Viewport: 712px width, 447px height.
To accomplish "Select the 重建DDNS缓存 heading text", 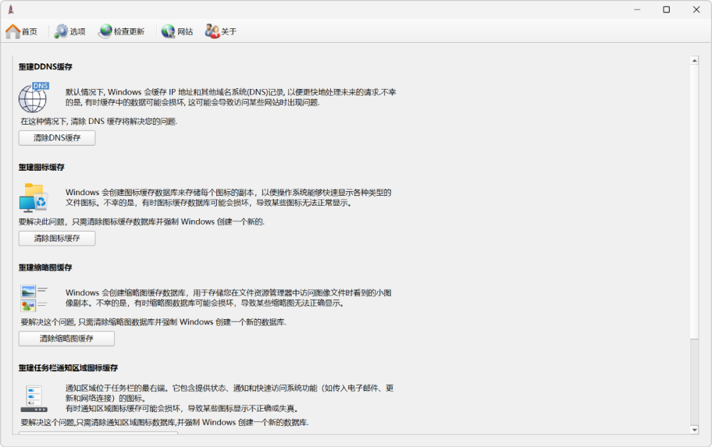I will [45, 67].
